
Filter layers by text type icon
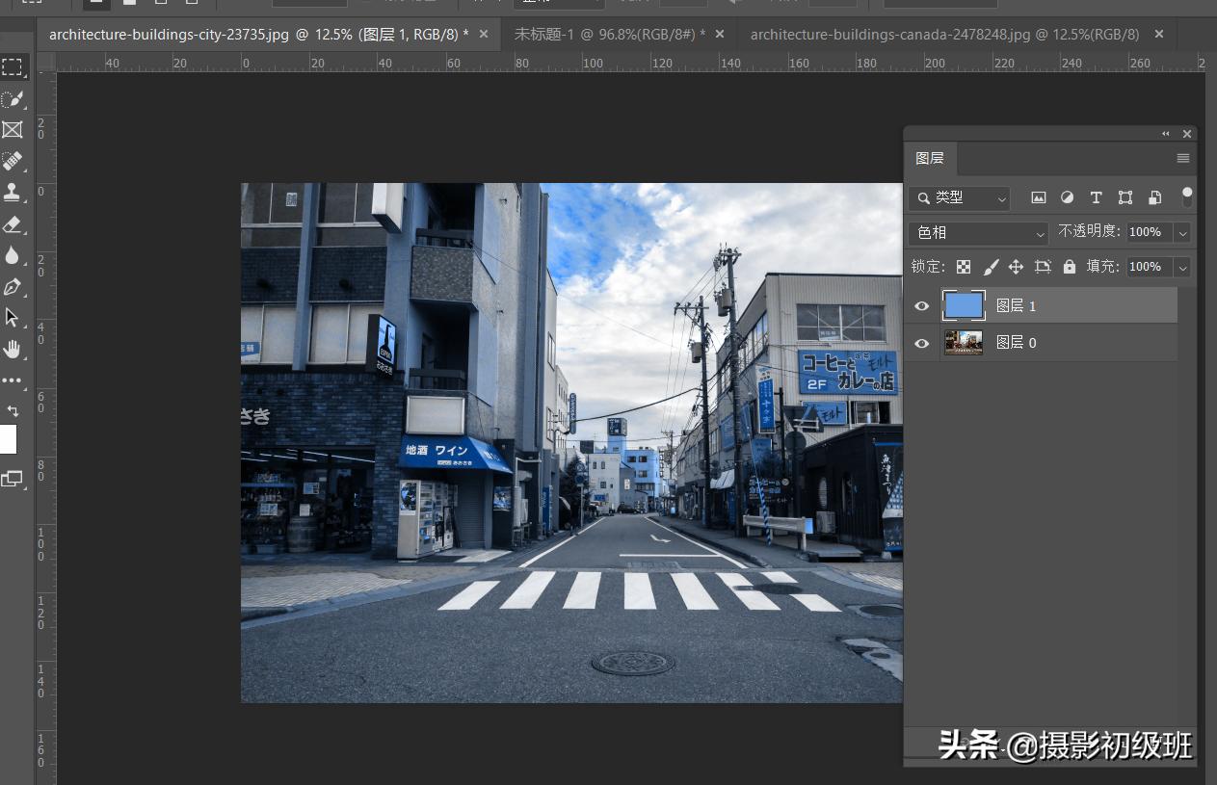coord(1096,197)
